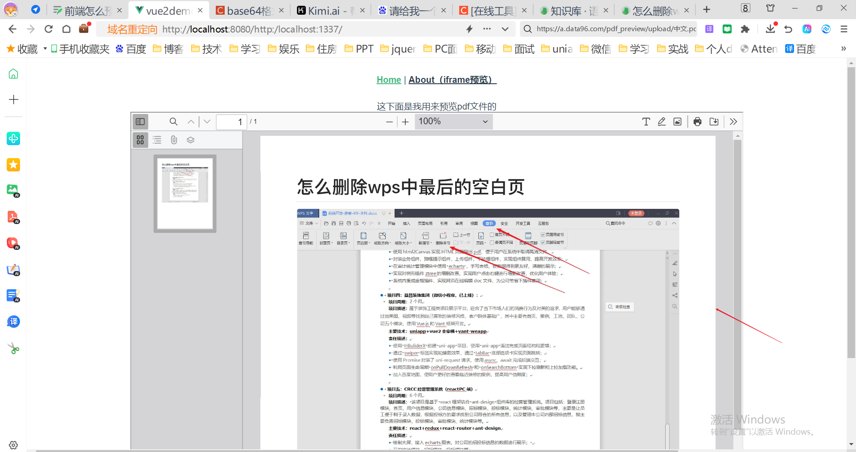Open a new browser tab
Screen dimensions: 856x452
click(707, 10)
